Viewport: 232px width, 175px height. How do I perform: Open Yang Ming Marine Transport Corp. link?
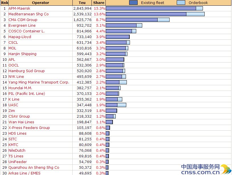39,82
